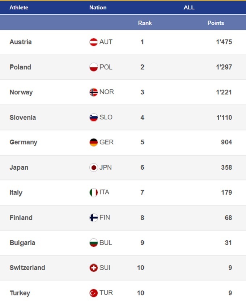
Task: Click the Austria flag icon
Action: pos(93,42)
